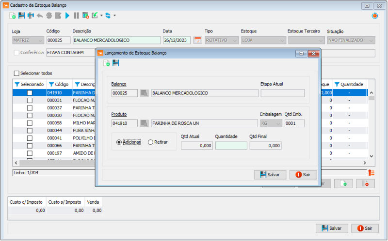Viewport: 388px width, 241px height.
Task: Click the Venda column header
Action: click(x=94, y=202)
